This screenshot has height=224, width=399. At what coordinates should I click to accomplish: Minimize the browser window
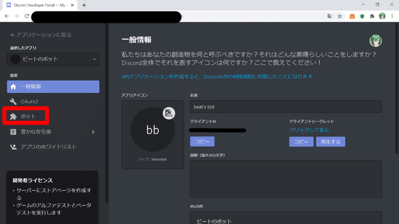pos(364,4)
